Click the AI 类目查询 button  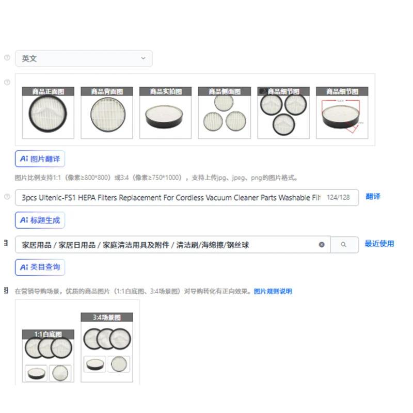click(x=40, y=267)
